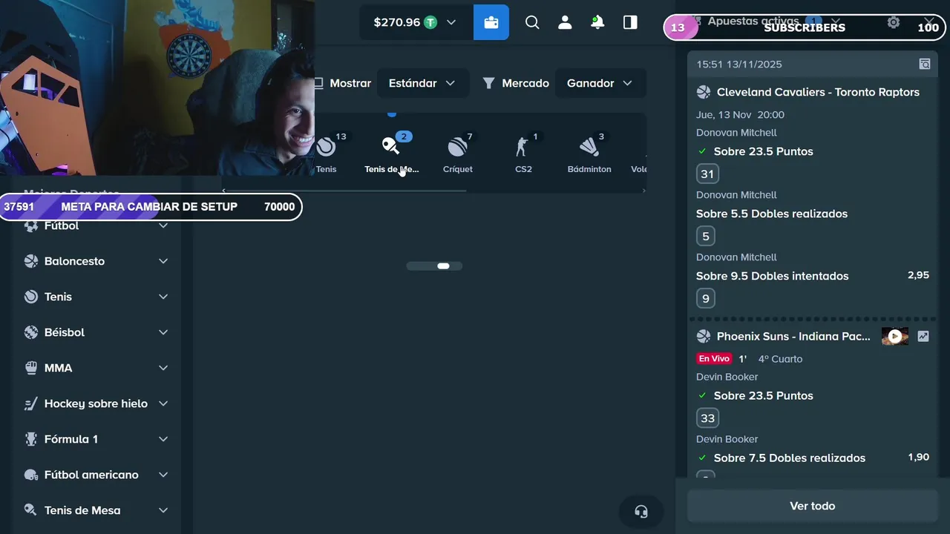Expand the sidebar Tenis de Mesa chevron
The width and height of the screenshot is (950, 534).
click(x=163, y=510)
